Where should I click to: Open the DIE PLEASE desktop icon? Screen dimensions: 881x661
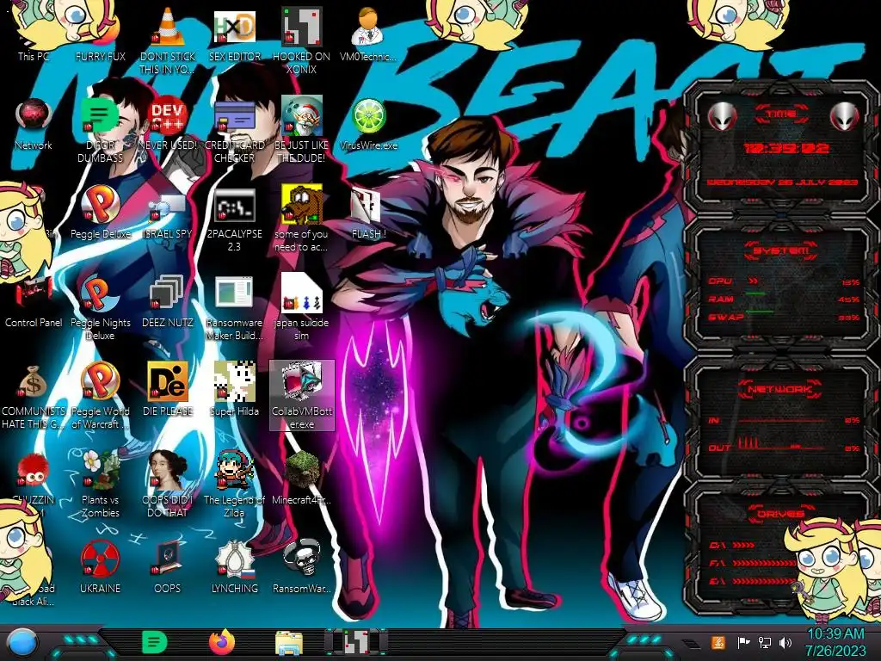click(x=168, y=390)
